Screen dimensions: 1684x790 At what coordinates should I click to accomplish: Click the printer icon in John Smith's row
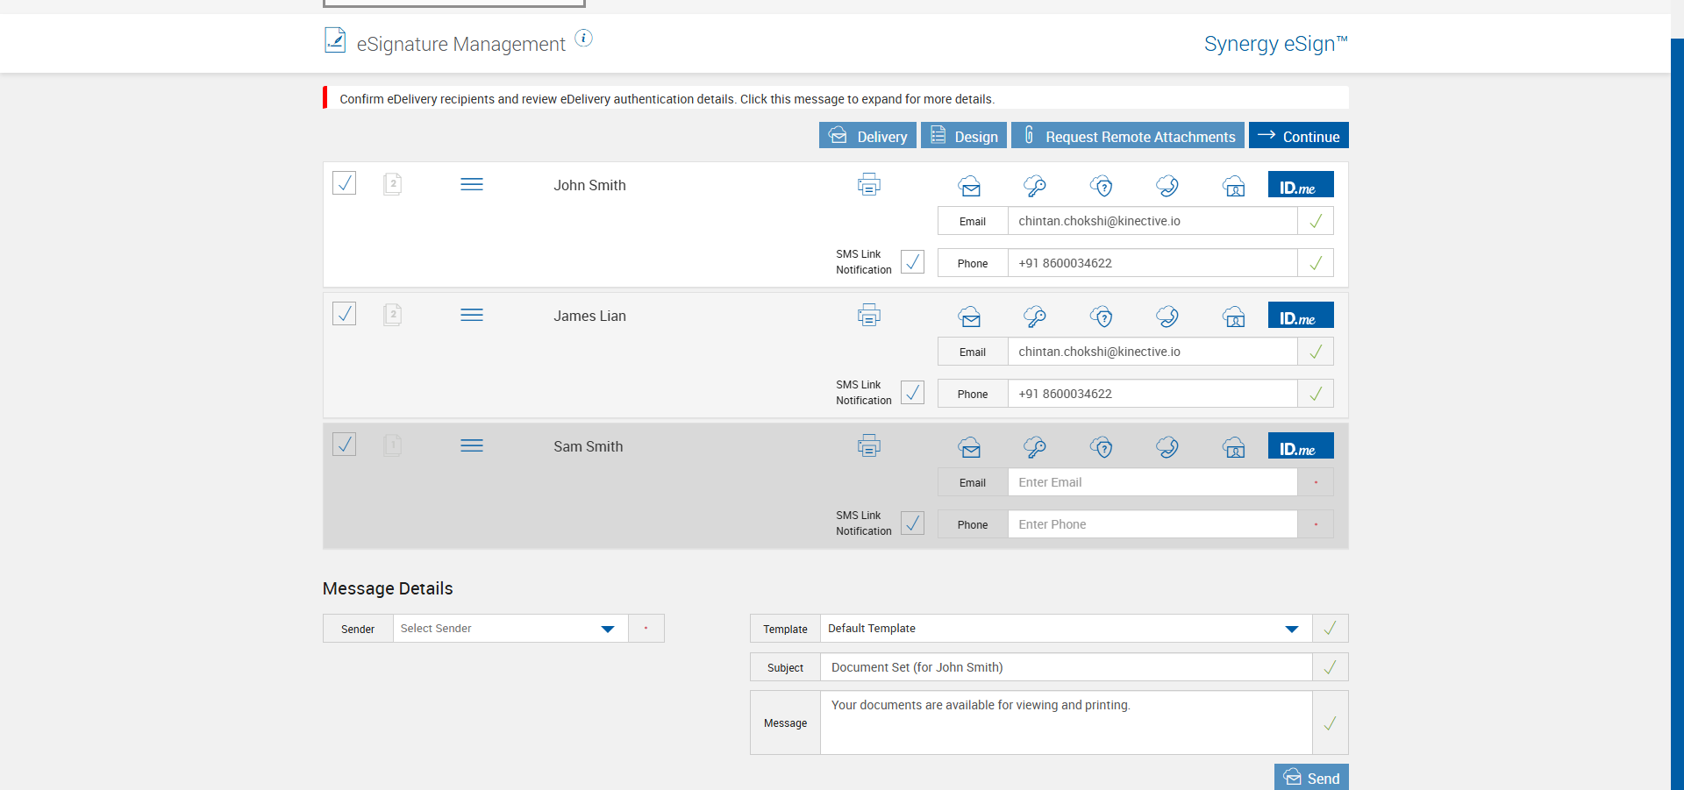[x=868, y=185]
